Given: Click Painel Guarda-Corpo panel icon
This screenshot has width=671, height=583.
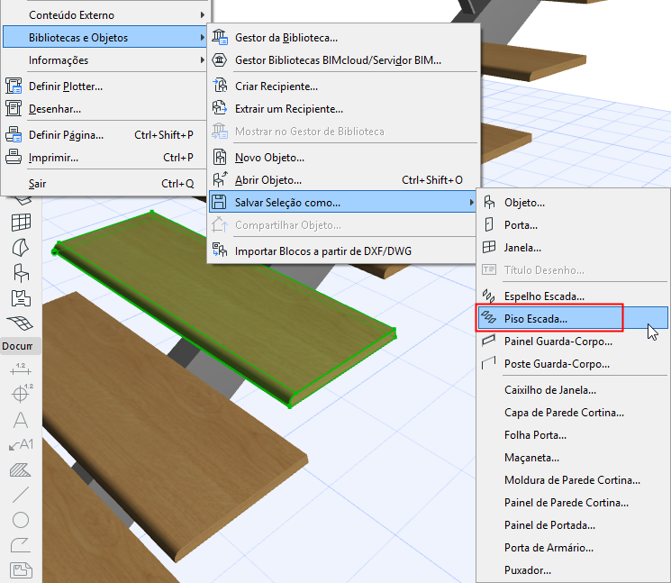Looking at the screenshot, I should pos(489,341).
